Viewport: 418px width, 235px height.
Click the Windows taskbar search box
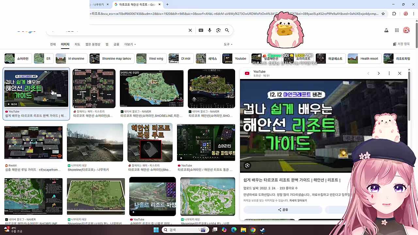click(x=185, y=230)
